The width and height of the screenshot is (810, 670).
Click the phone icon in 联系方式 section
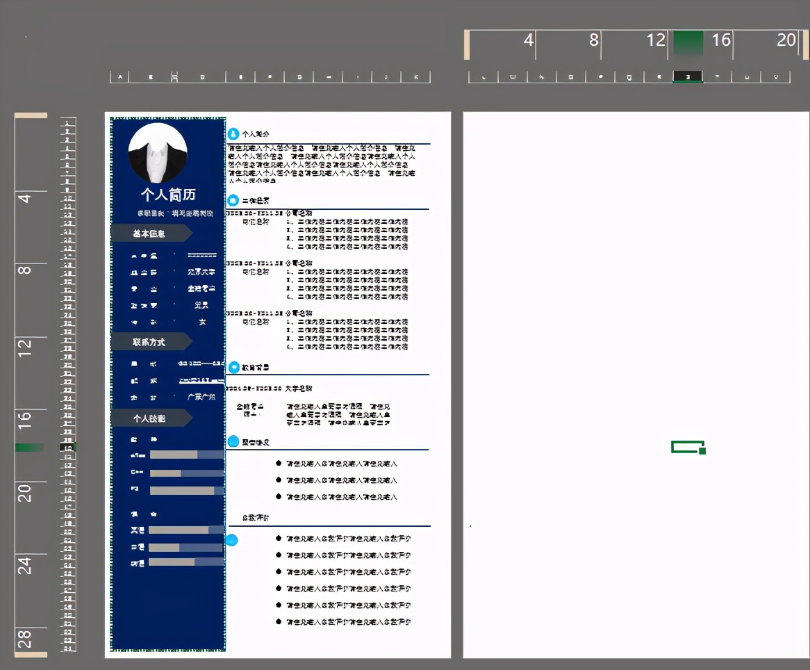(134, 363)
